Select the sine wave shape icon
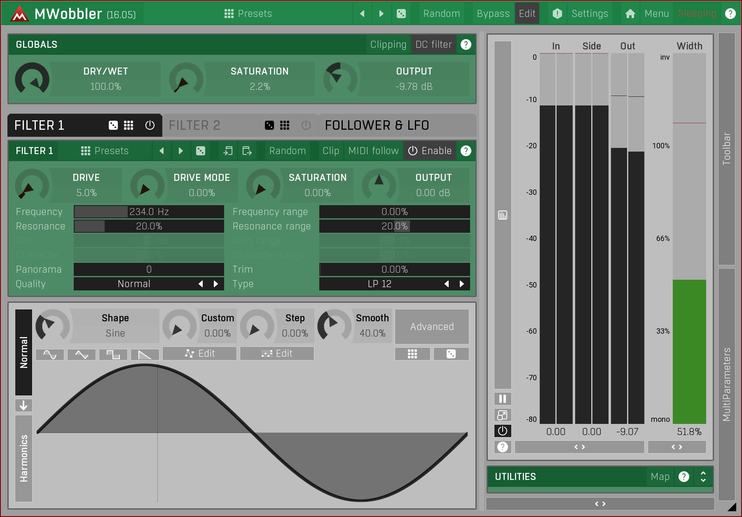This screenshot has height=517, width=742. pos(50,354)
